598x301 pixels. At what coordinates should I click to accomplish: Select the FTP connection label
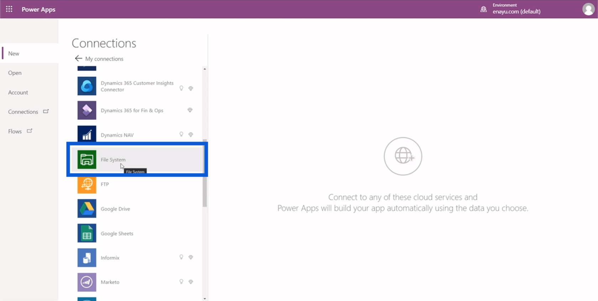pyautogui.click(x=105, y=184)
